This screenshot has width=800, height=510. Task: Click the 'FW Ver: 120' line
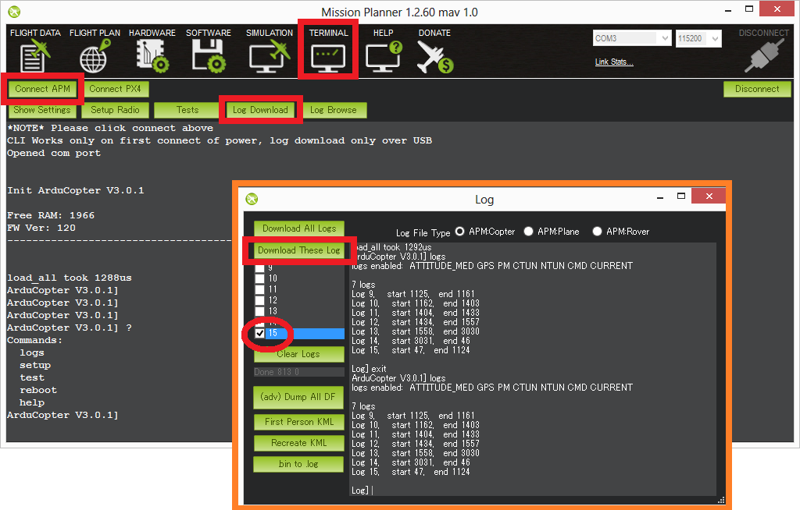[41, 228]
